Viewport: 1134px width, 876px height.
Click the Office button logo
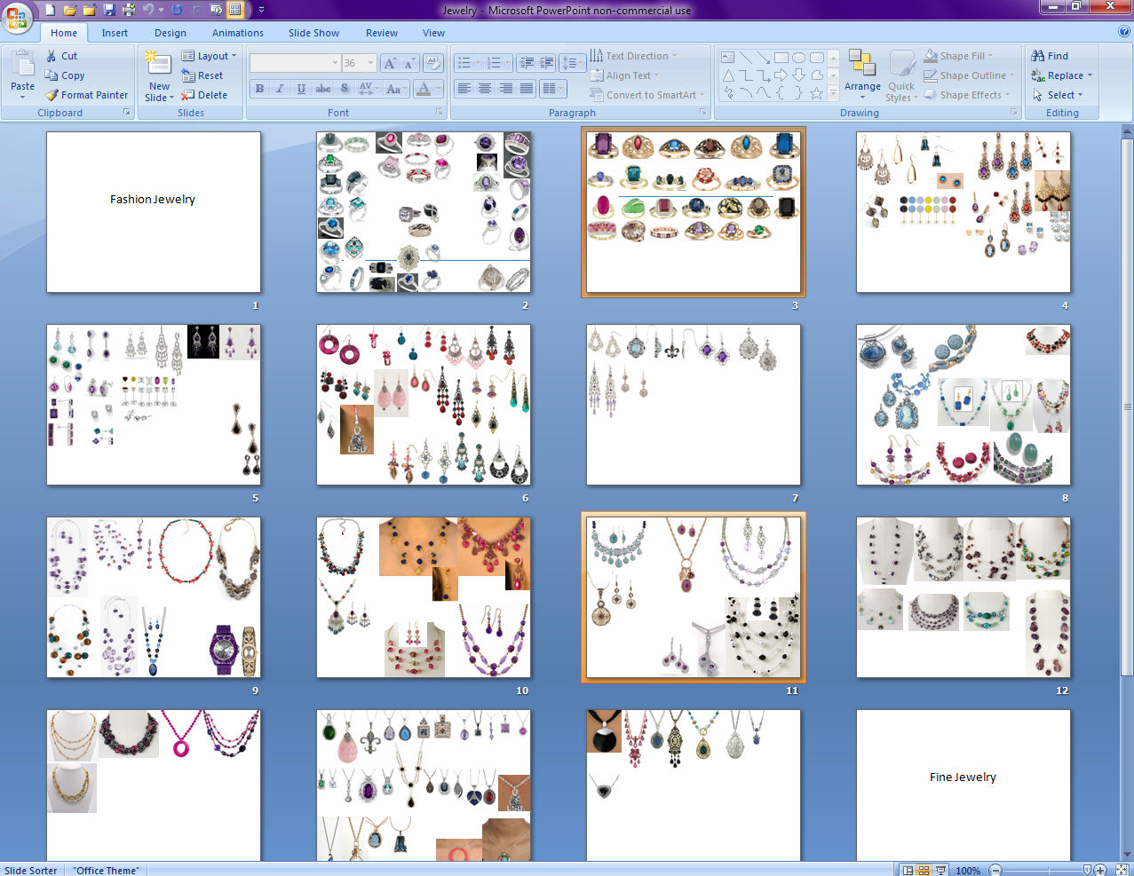(x=17, y=17)
